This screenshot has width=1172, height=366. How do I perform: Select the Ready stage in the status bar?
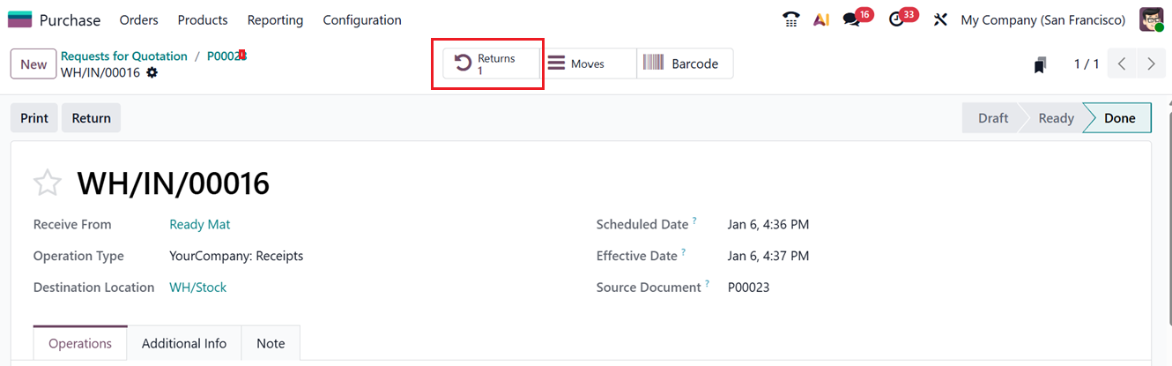(1056, 118)
